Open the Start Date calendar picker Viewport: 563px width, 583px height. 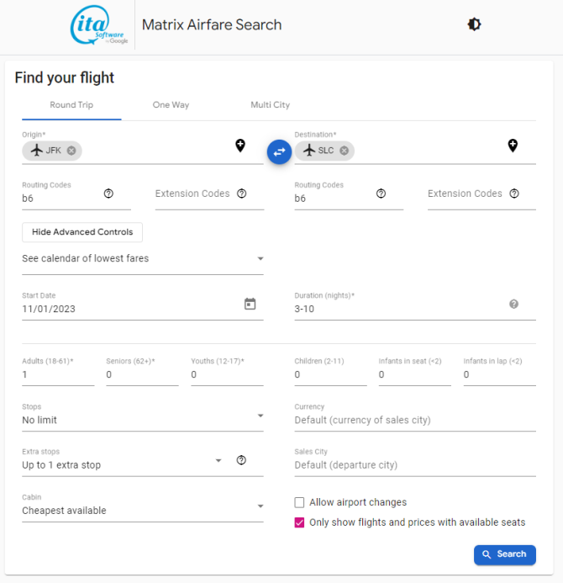[250, 304]
